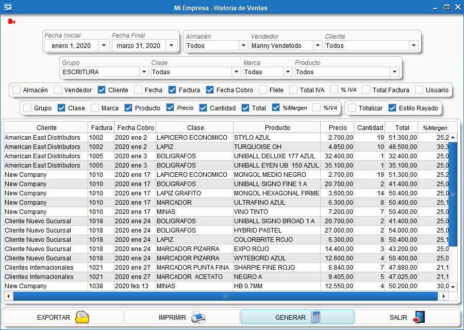
Task: Click the vertical scrollbar up arrow
Action: pos(453,137)
